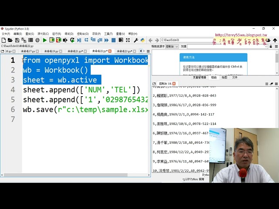Viewport: 279px width, 209px height.
Task: Continue debugging with the double-arrow icon
Action: tap(106, 40)
